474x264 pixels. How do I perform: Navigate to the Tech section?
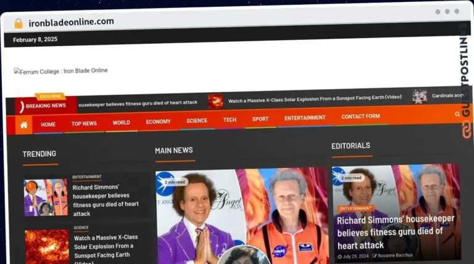click(x=230, y=120)
